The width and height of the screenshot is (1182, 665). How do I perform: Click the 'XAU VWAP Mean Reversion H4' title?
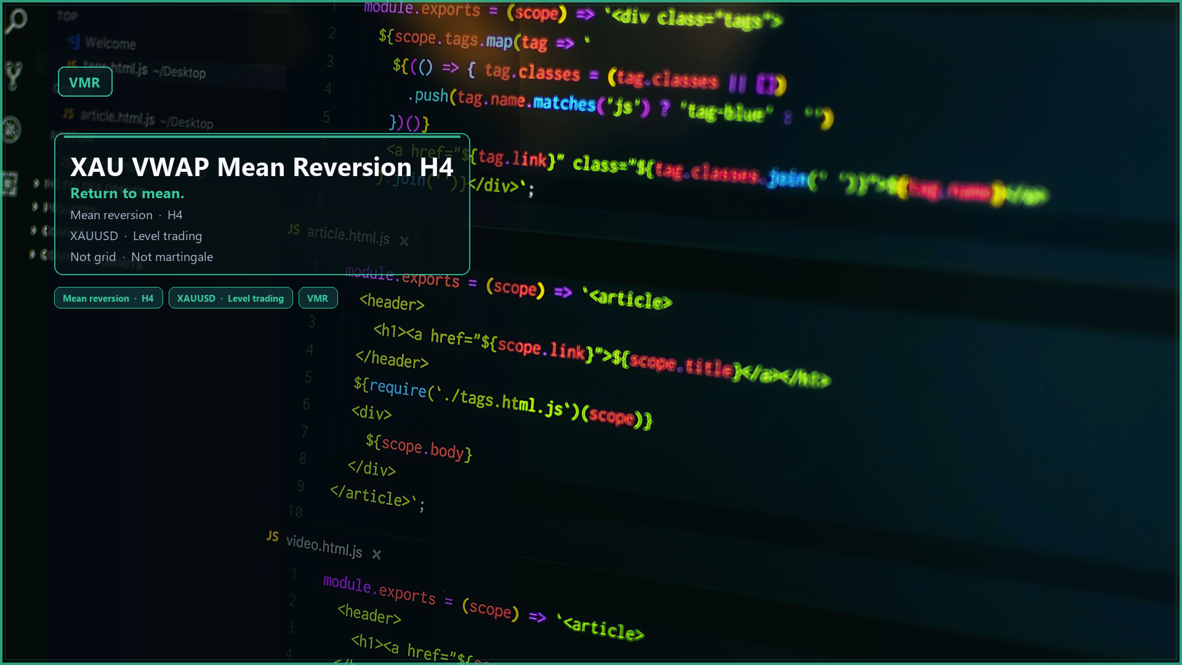click(262, 167)
